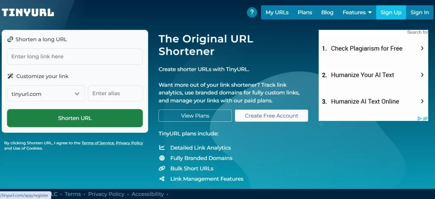This screenshot has height=199, width=435.
Task: Open the My URLs menu item
Action: [277, 12]
